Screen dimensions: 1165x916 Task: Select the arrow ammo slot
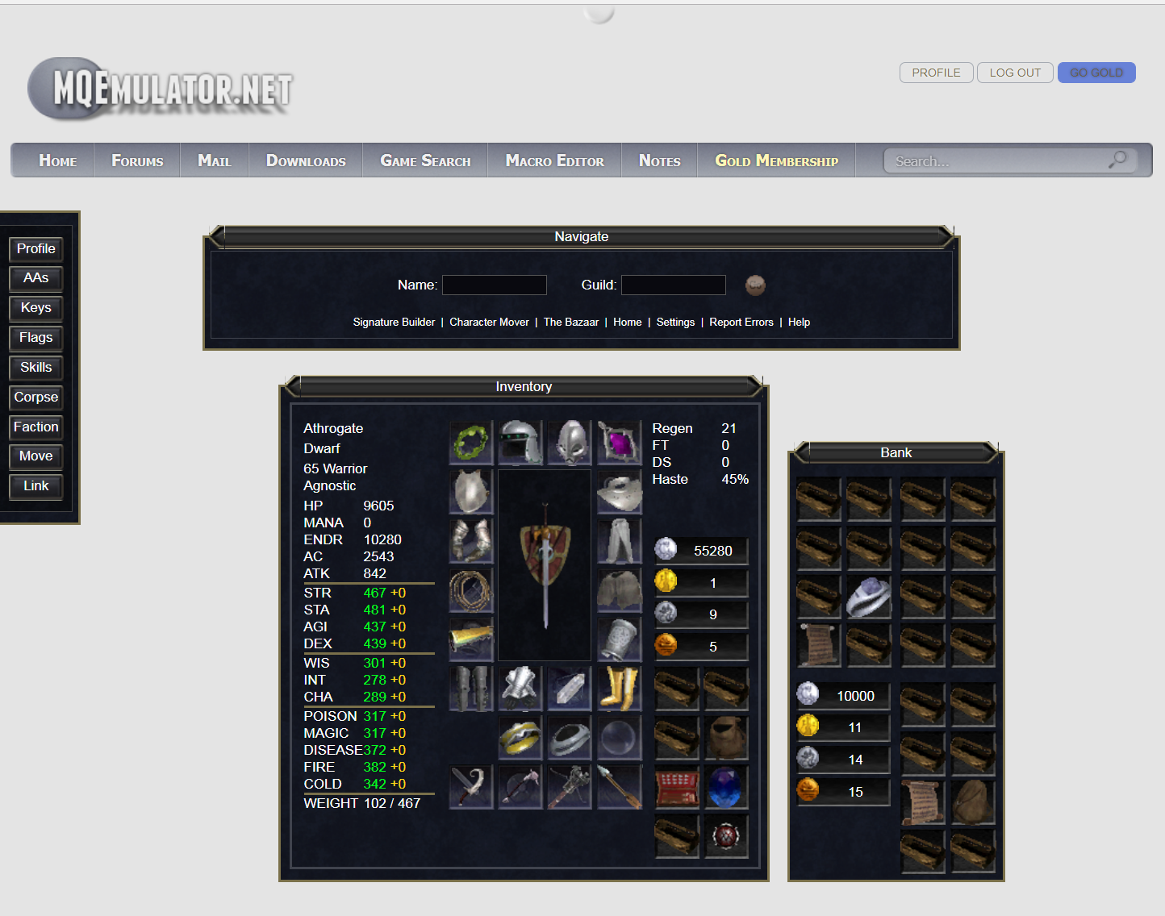619,787
